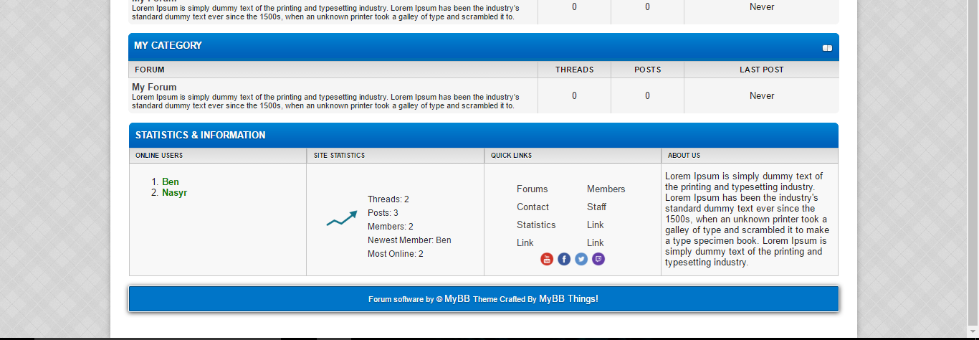Click the SITE STATISTICS heading
This screenshot has width=979, height=340.
pyautogui.click(x=339, y=155)
